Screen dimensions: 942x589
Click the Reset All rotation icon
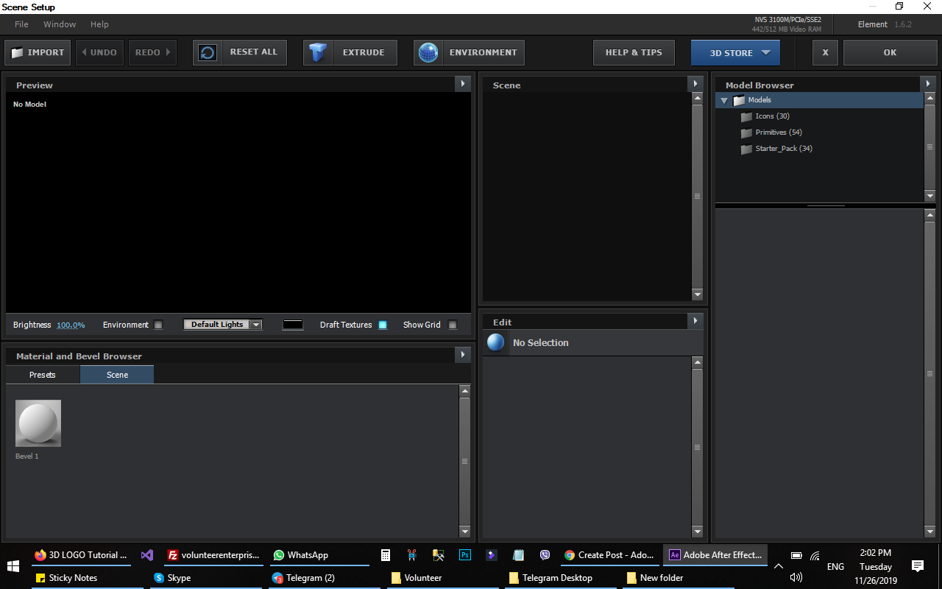click(207, 52)
